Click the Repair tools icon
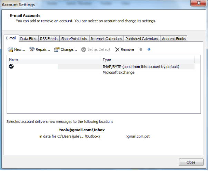 [x=32, y=49]
